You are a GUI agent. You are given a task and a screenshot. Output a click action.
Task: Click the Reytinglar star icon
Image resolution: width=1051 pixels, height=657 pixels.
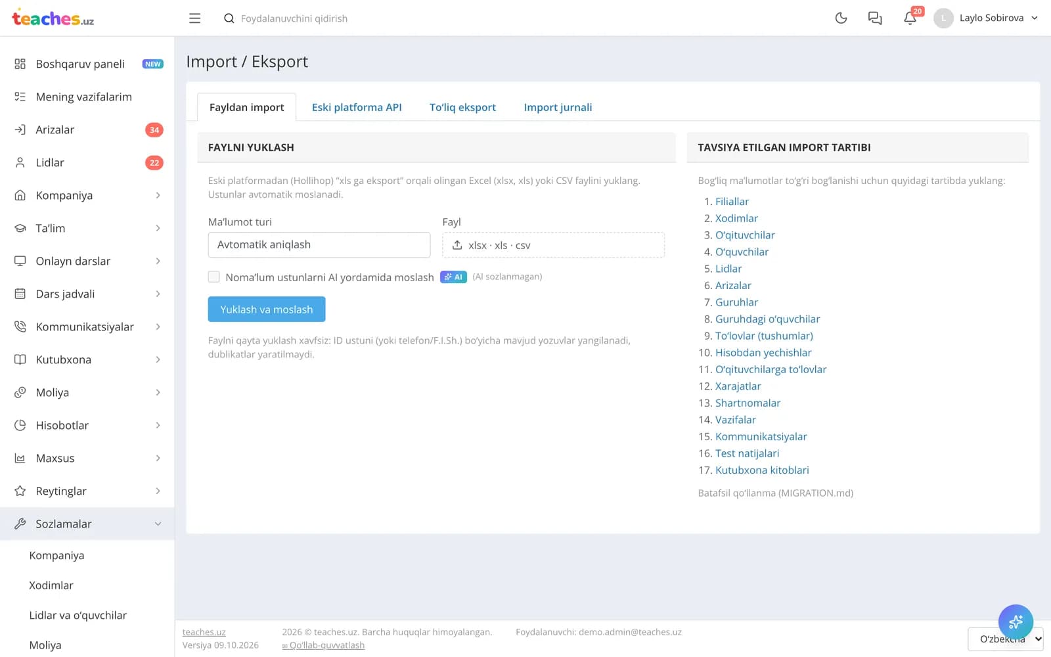(20, 491)
